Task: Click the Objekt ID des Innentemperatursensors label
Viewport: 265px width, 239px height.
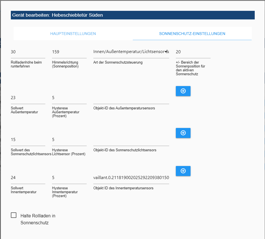Action: coord(123,188)
